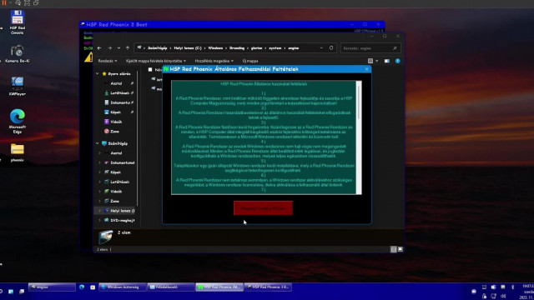Screen dimensions: 534x300
Task: Collapse the Számítógép tree node
Action: 98,143
